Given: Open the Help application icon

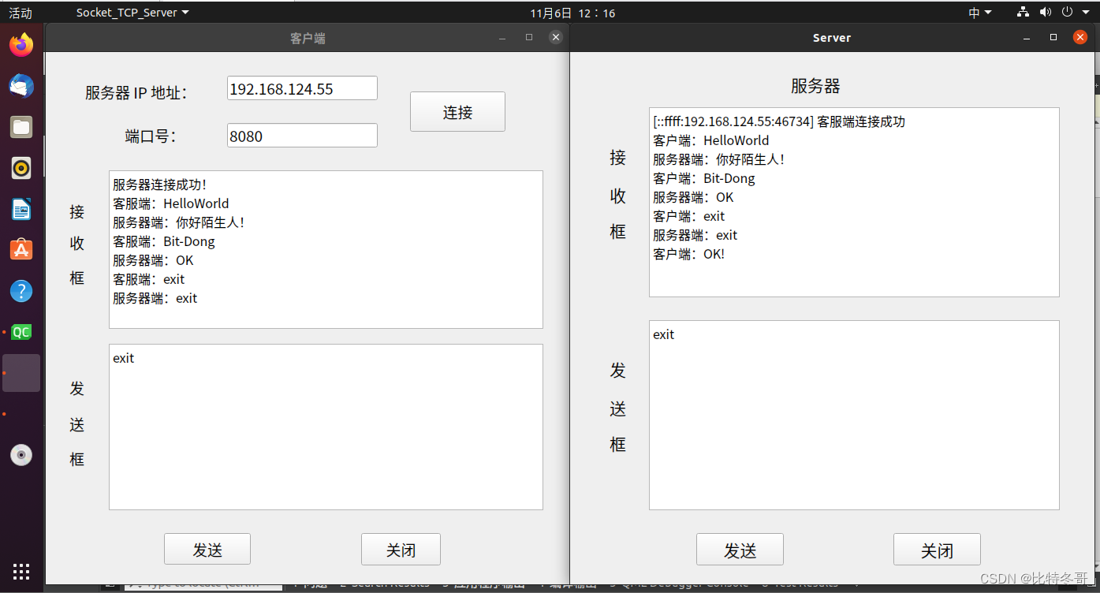Looking at the screenshot, I should 21,291.
